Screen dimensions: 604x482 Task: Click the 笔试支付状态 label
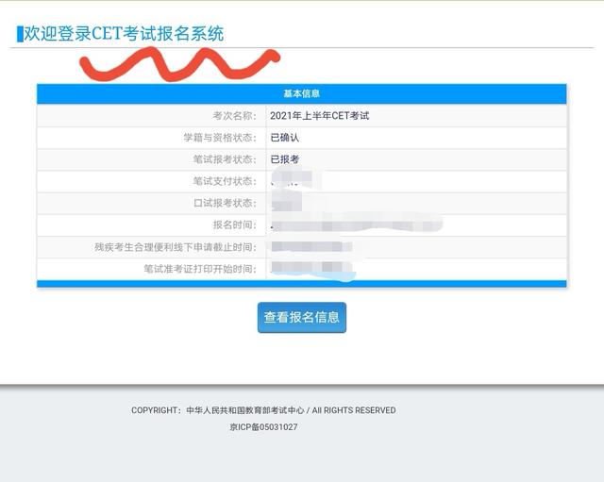point(224,181)
